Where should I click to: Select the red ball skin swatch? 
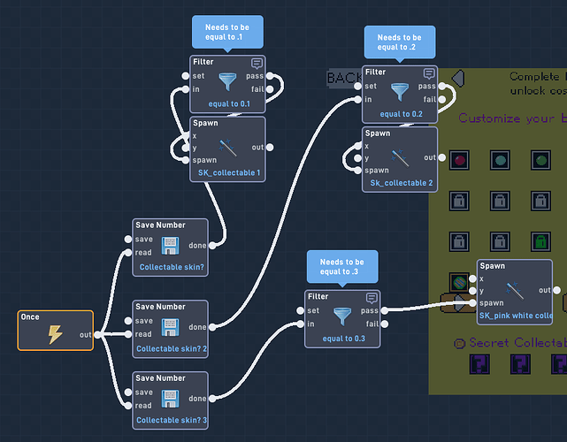[459, 160]
